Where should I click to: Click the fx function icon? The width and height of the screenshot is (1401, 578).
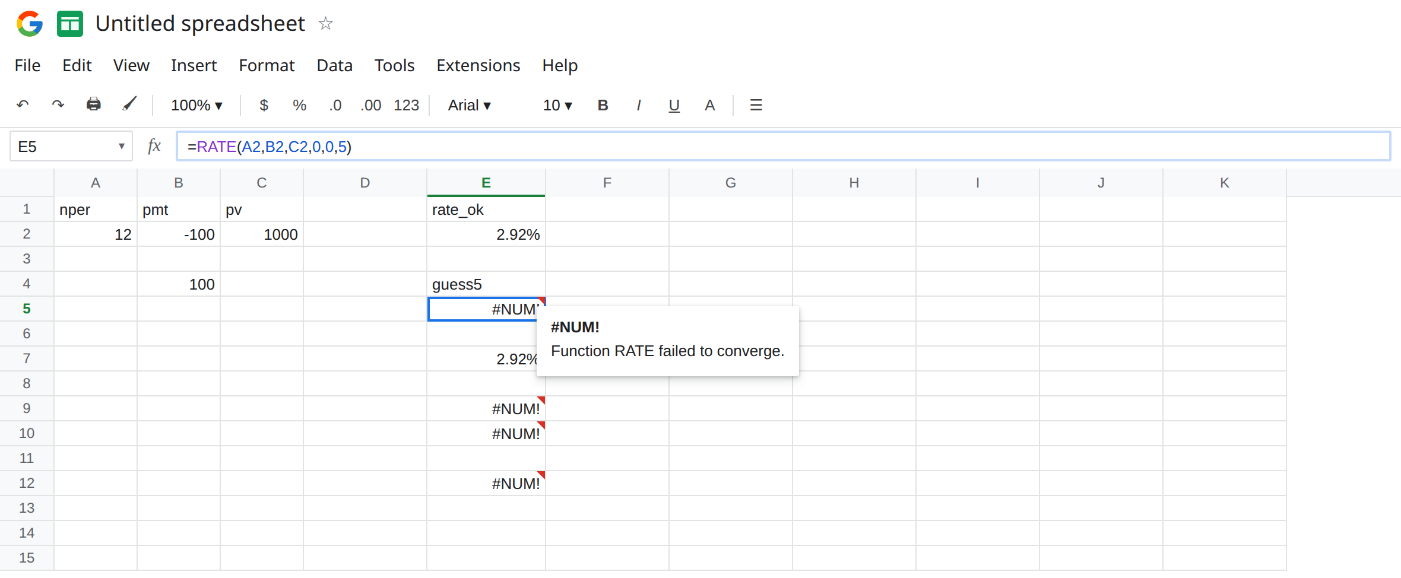pyautogui.click(x=154, y=146)
